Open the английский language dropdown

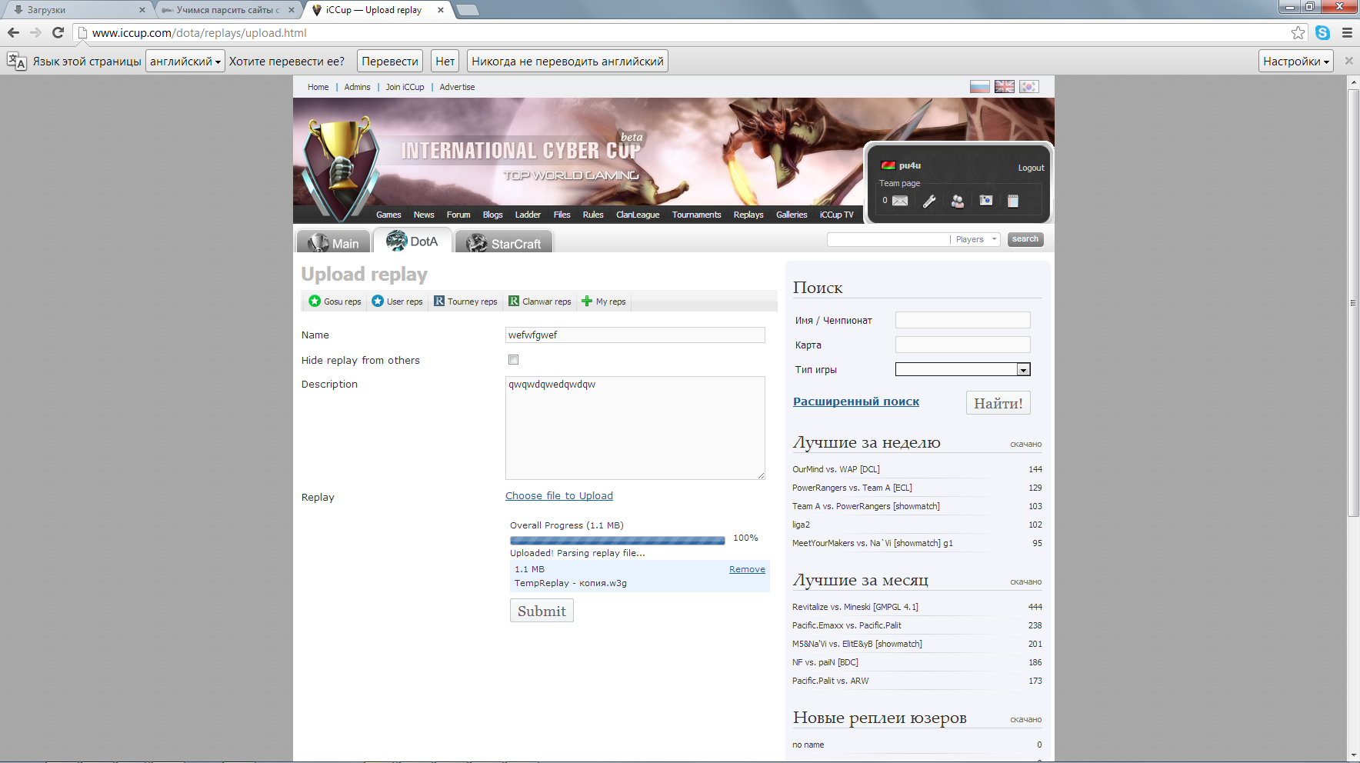point(185,62)
